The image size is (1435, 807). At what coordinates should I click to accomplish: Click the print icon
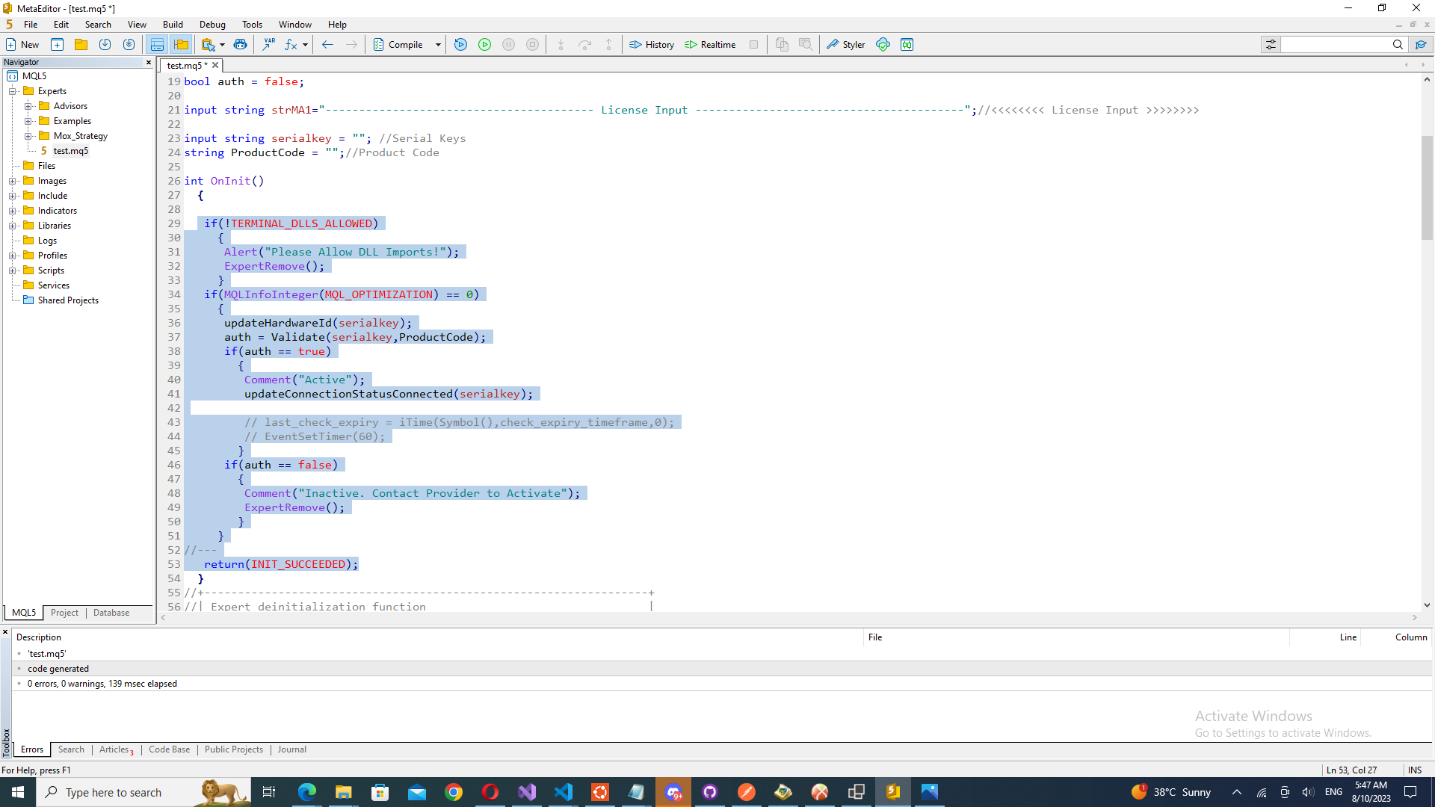click(240, 45)
